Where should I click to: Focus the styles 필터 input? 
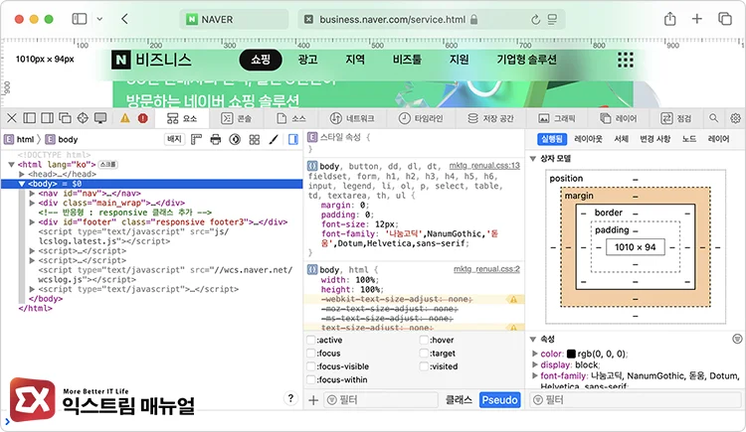point(381,400)
